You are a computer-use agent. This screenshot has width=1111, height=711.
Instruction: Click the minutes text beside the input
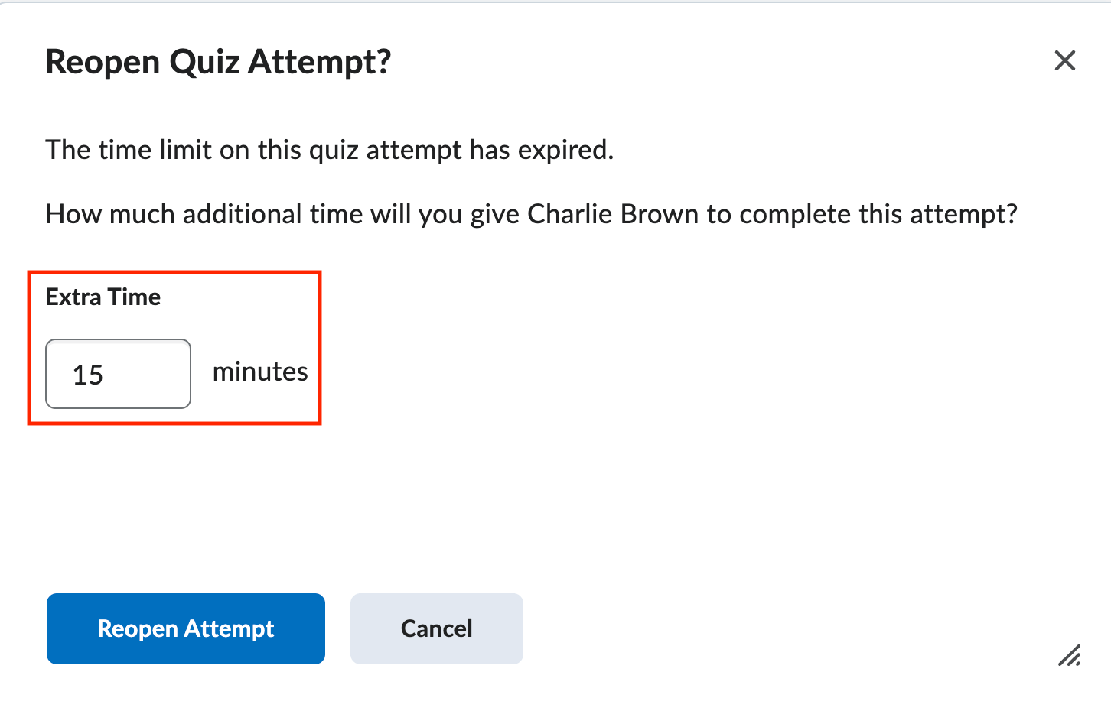coord(260,372)
